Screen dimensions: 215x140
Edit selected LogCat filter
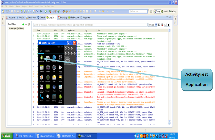(29, 24)
